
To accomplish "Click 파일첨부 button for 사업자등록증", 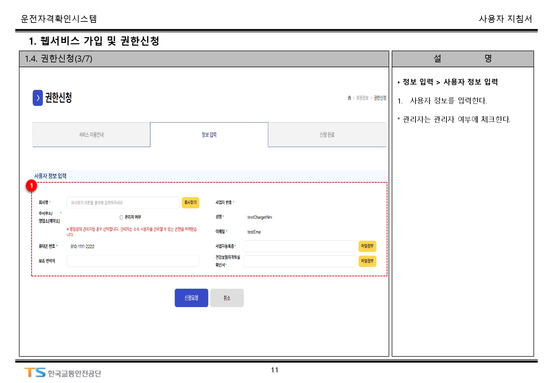I will pyautogui.click(x=367, y=246).
